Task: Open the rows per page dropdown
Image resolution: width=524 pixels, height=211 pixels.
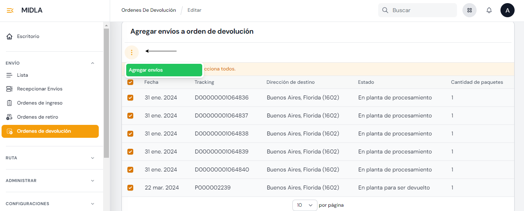Action: click(x=305, y=205)
